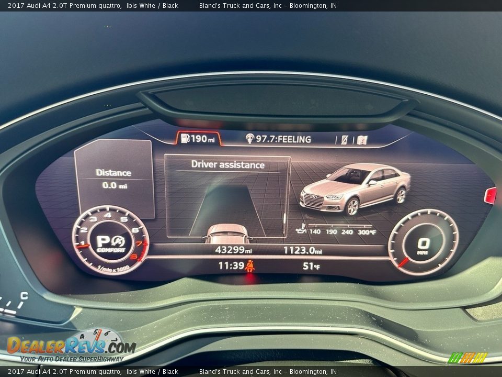The width and height of the screenshot is (502, 377).
Task: Select the 43299 mi odometer reading
Action: coord(233,250)
